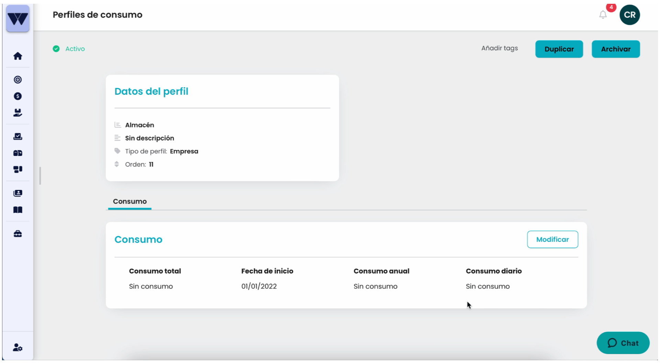This screenshot has height=364, width=660.
Task: Open the Chat widget
Action: point(623,343)
